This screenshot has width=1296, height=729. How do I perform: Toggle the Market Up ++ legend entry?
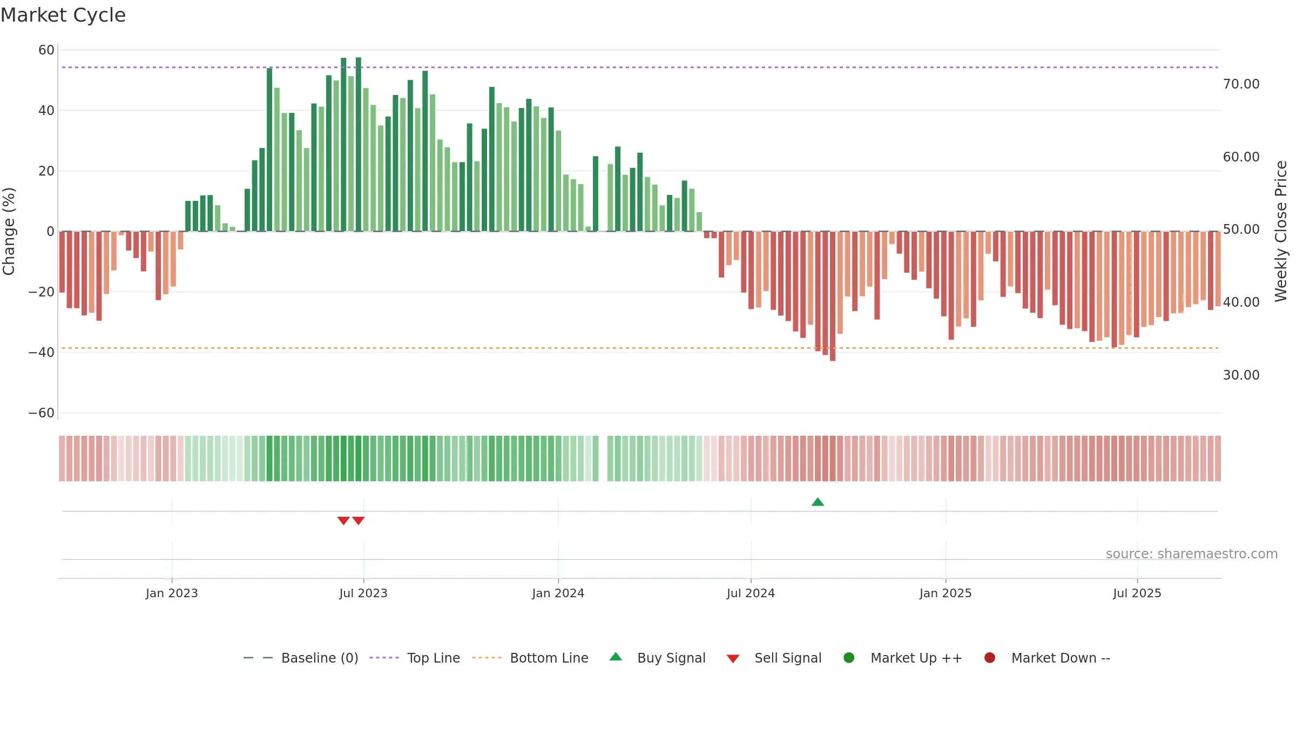pos(902,658)
